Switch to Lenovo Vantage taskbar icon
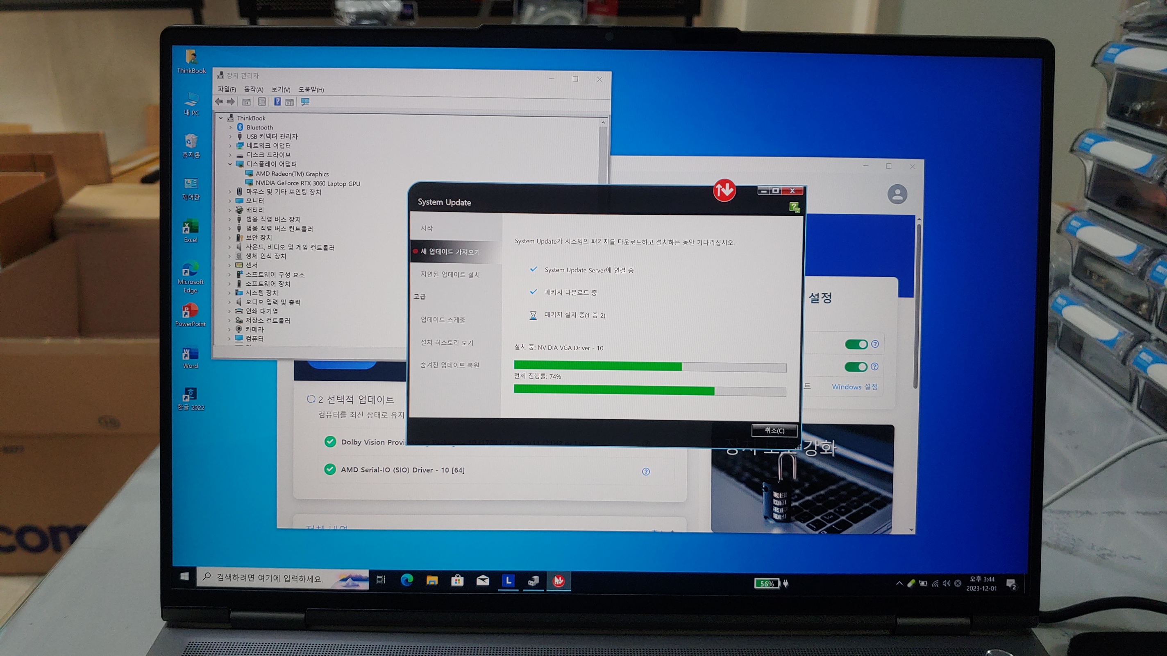This screenshot has height=656, width=1167. tap(508, 580)
